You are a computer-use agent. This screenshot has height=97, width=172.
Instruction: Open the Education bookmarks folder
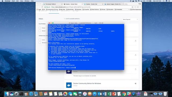(x=110, y=10)
